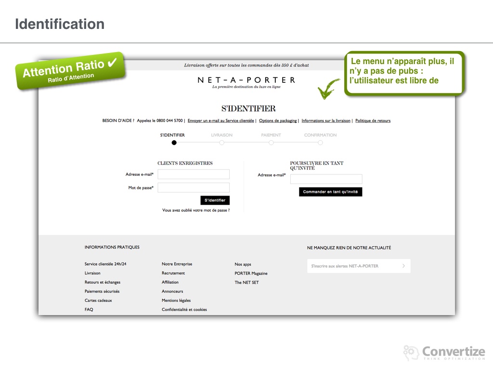Open 'Confidentialité et cookies' footer link
This screenshot has width=493, height=370.
click(184, 310)
